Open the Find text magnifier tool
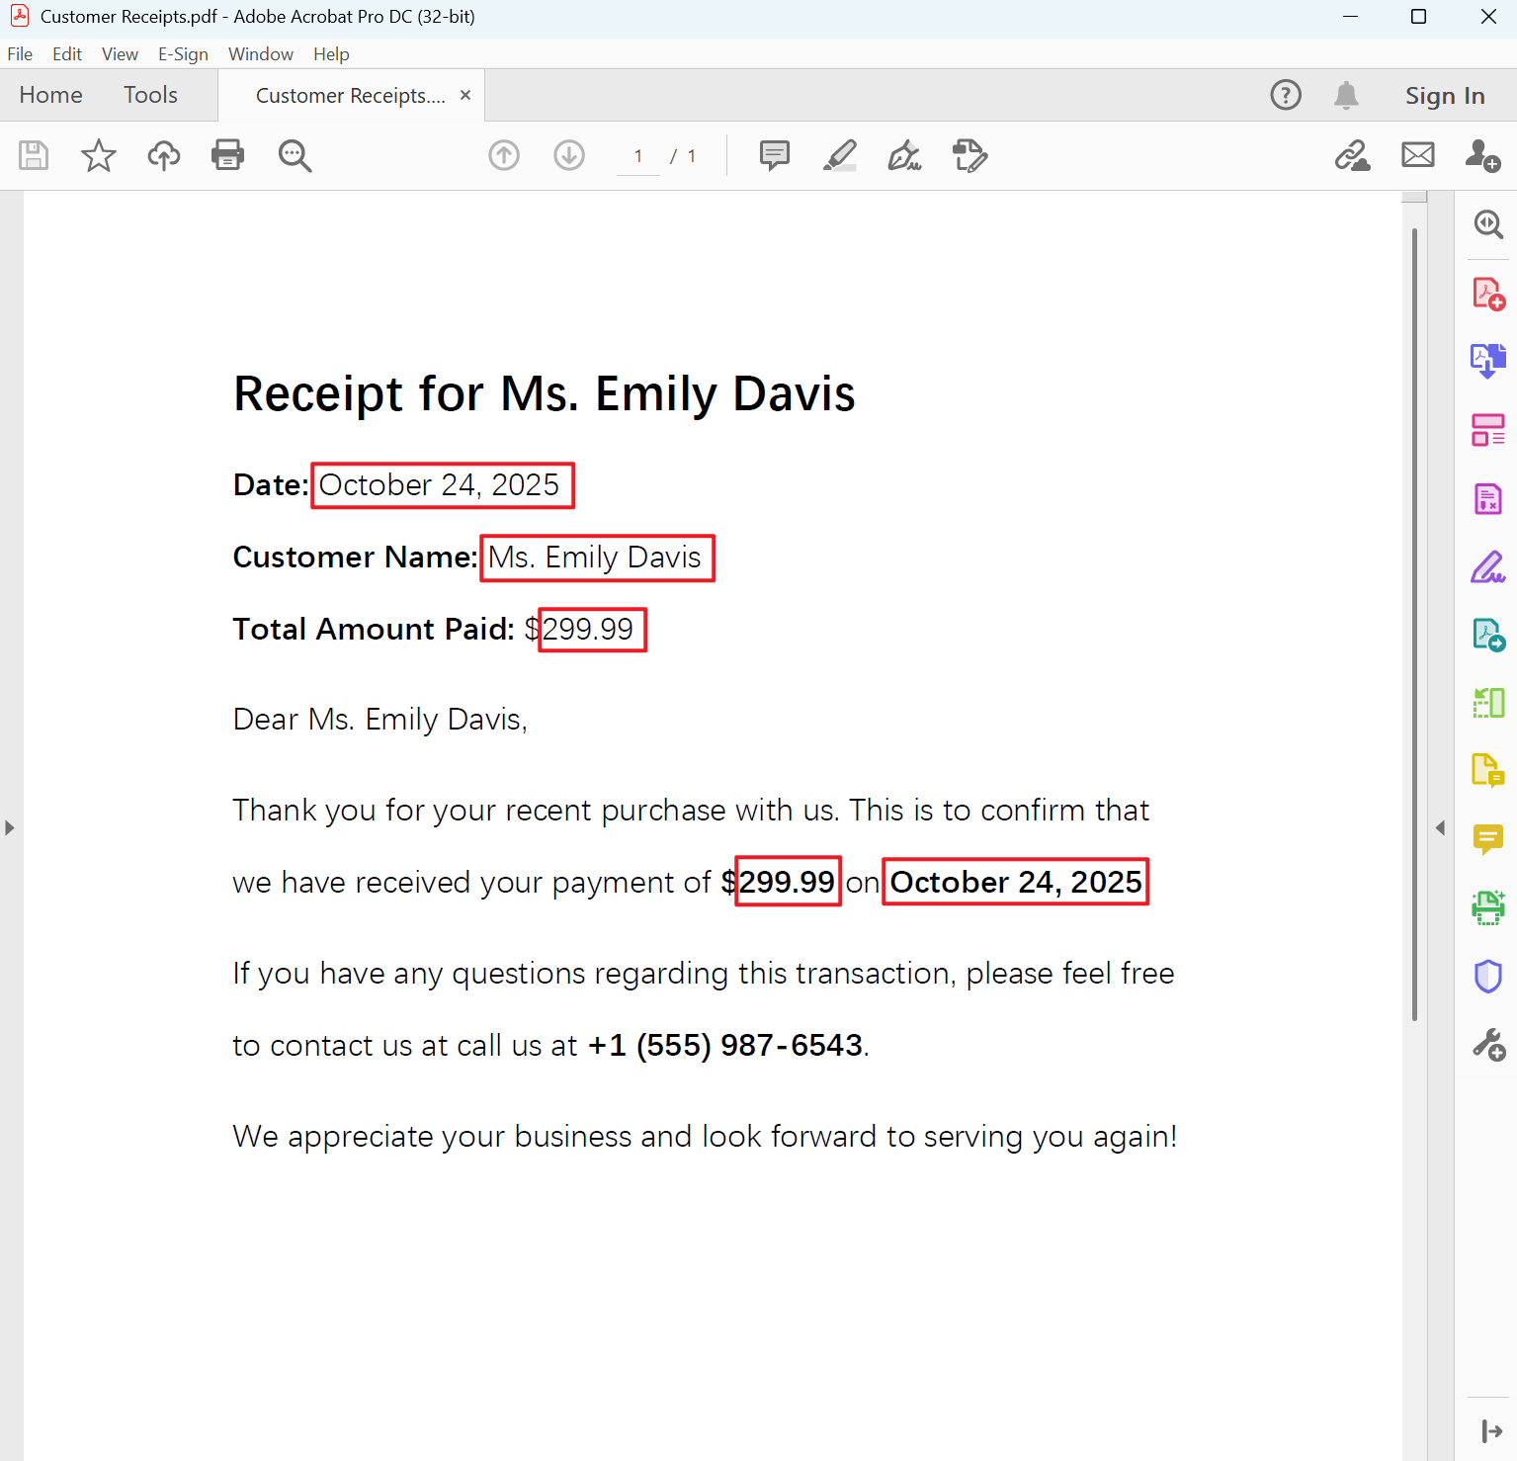Image resolution: width=1517 pixels, height=1461 pixels. pyautogui.click(x=295, y=155)
